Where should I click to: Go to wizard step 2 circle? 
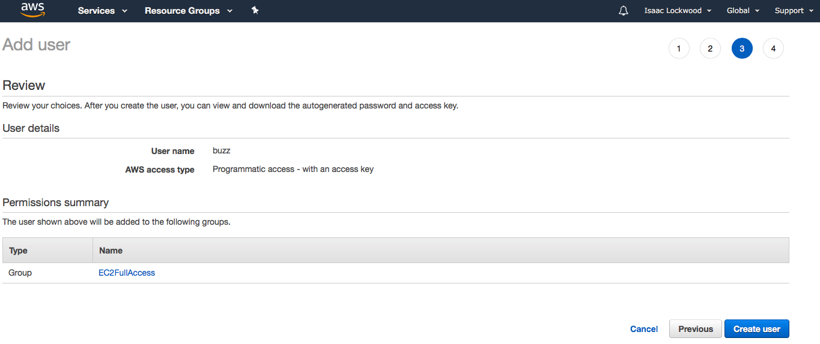(710, 49)
